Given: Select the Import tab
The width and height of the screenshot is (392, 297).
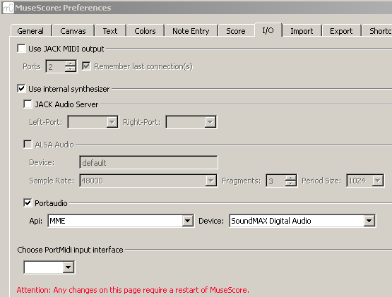Looking at the screenshot, I should pos(302,31).
